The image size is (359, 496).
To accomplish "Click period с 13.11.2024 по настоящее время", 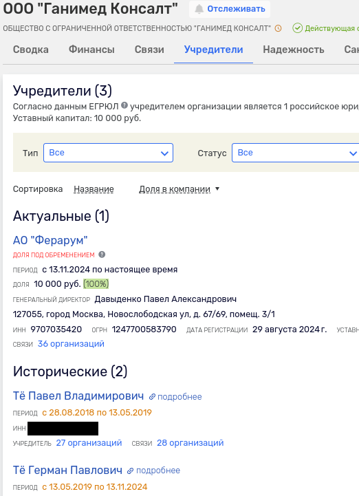I will pyautogui.click(x=110, y=270).
